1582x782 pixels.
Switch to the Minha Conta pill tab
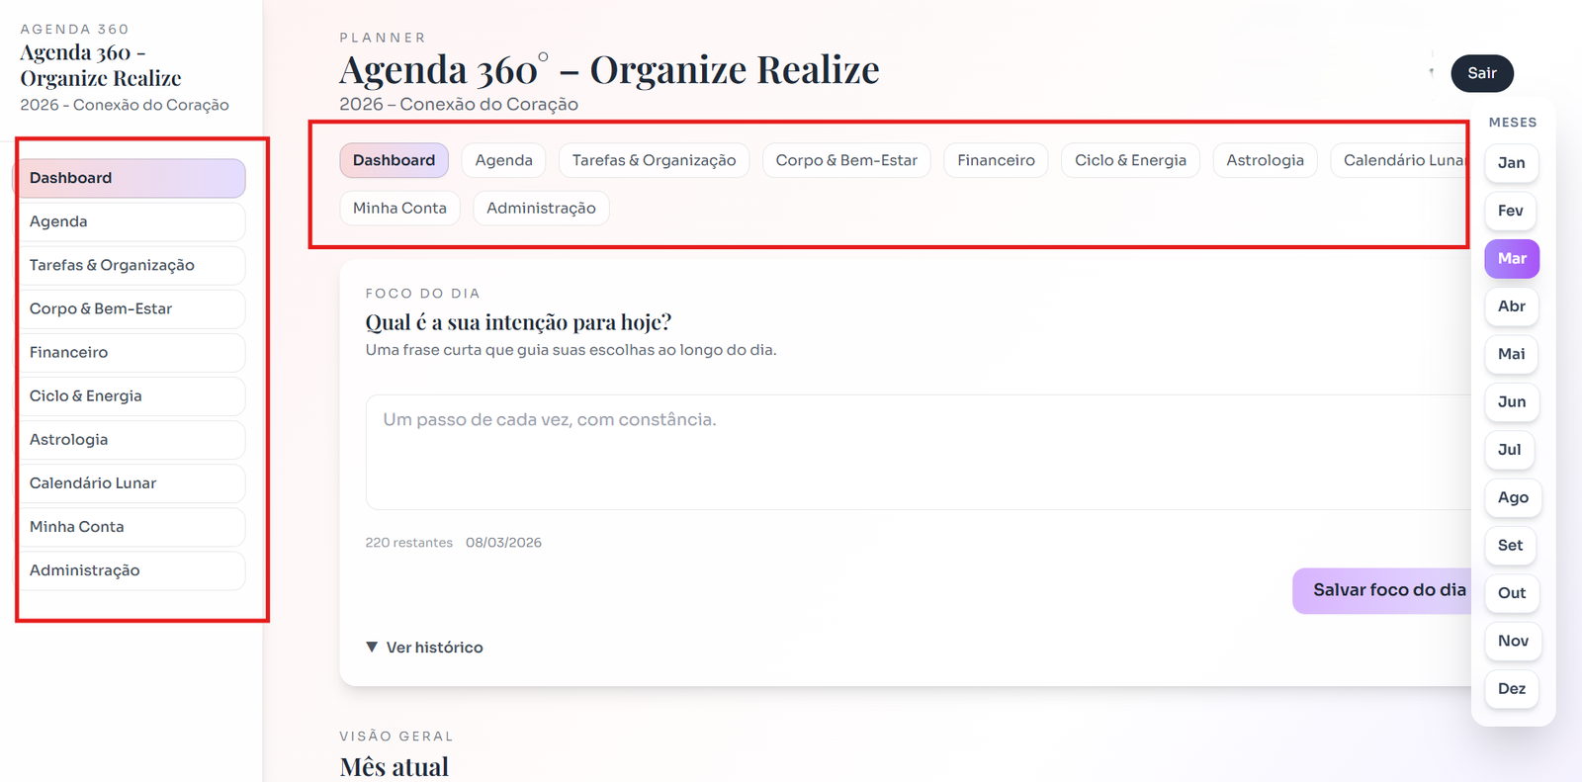coord(399,208)
